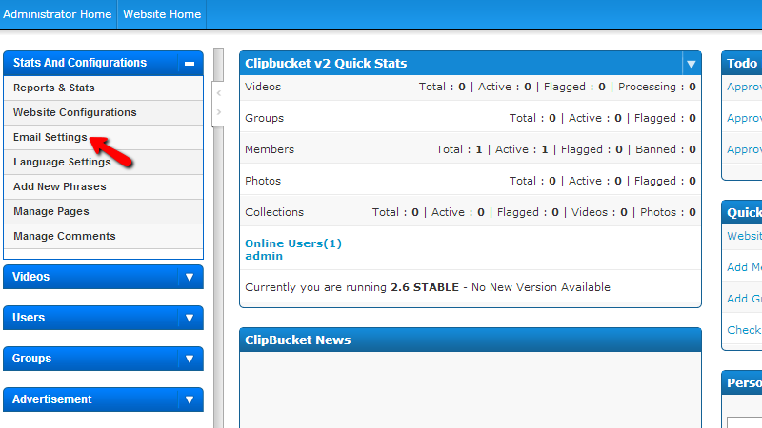The width and height of the screenshot is (762, 428).
Task: Click the Photos stats row label
Action: 263,181
